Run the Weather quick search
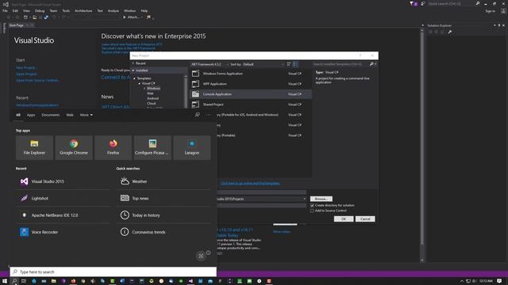The height and width of the screenshot is (285, 508). [164, 181]
